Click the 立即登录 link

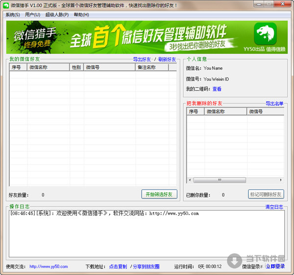(x=275, y=266)
